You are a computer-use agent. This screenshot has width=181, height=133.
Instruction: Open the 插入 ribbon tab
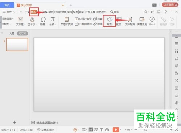pyautogui.click(x=34, y=12)
